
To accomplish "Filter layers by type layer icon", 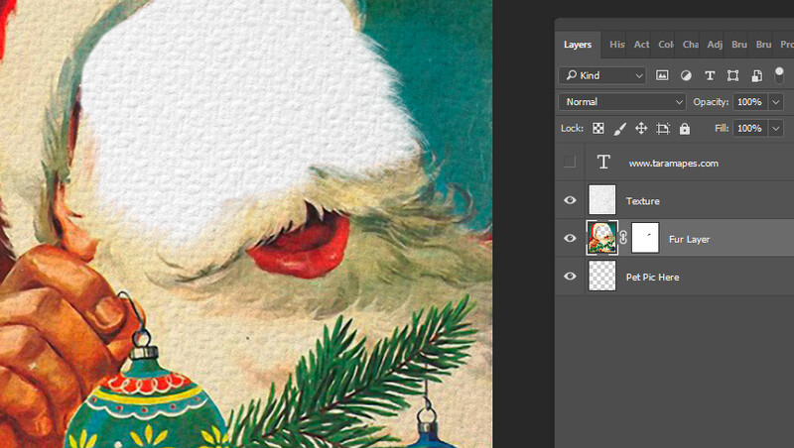I will (710, 75).
